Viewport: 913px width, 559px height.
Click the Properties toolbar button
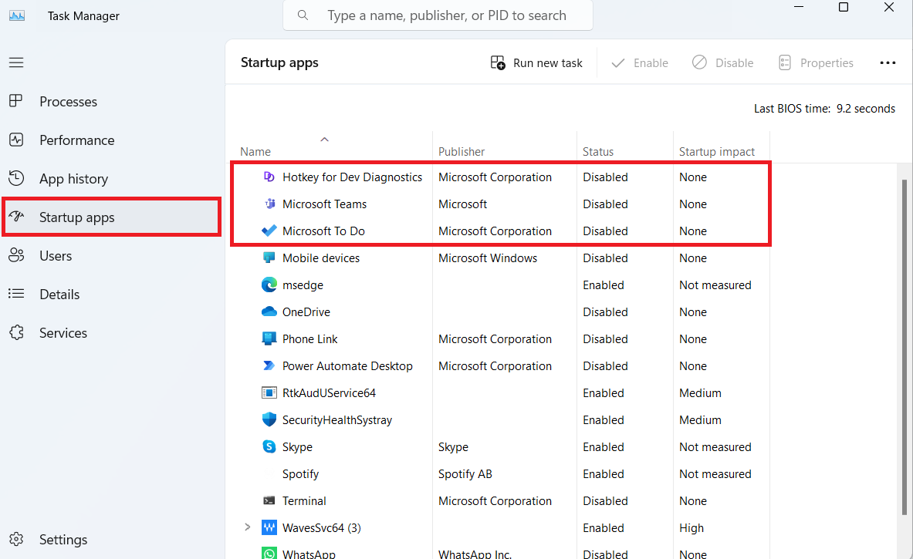[x=816, y=62]
